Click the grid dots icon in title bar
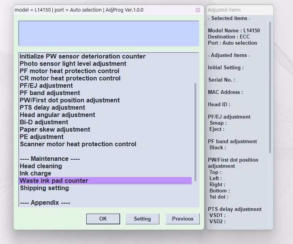Viewport: 293px width, 244px height. 198,10
